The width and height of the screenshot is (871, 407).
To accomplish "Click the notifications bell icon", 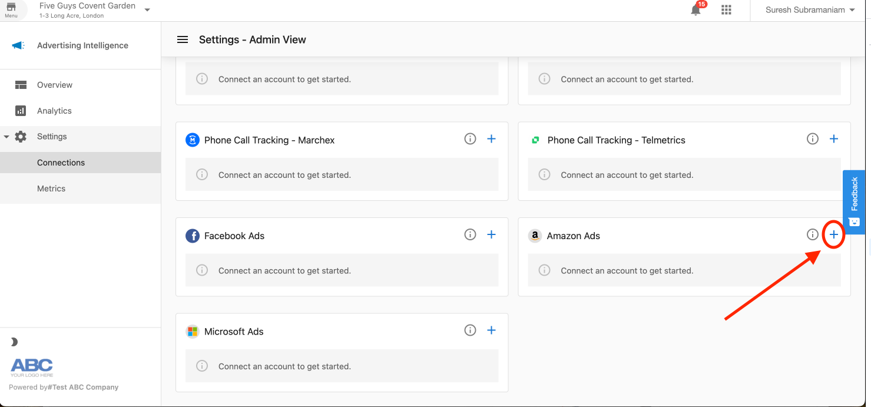I will coord(696,10).
